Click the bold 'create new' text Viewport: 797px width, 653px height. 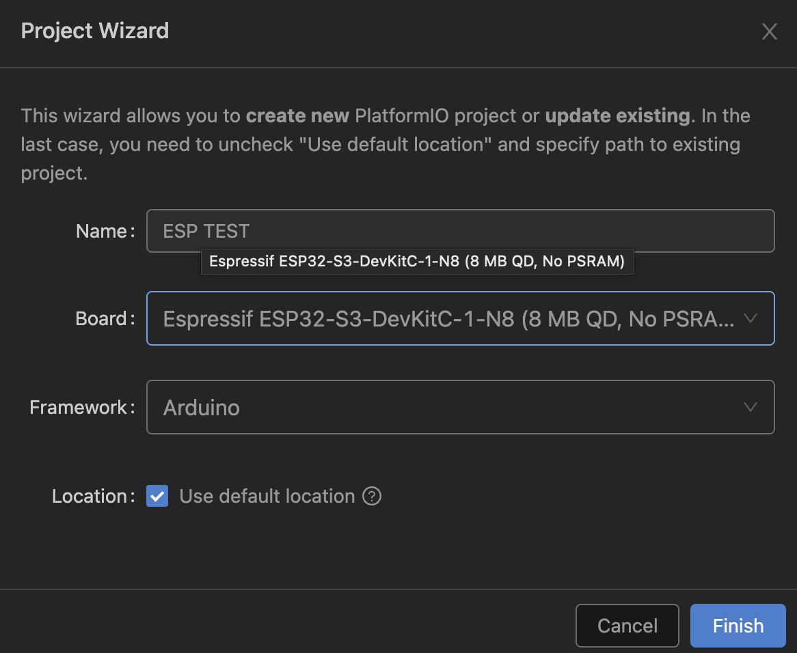[297, 115]
